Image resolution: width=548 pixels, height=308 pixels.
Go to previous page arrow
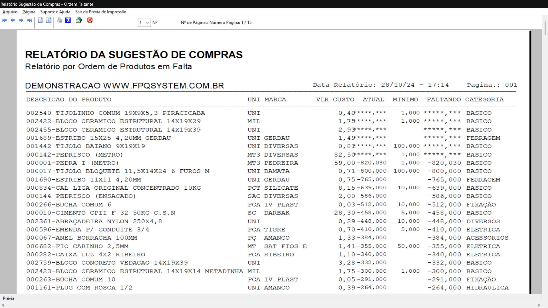[x=13, y=20]
